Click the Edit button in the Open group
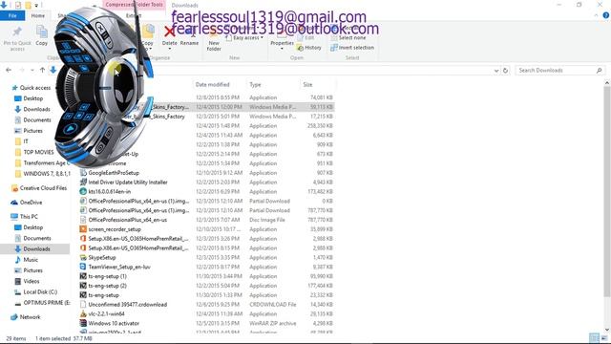This screenshot has height=344, width=611. [x=305, y=38]
